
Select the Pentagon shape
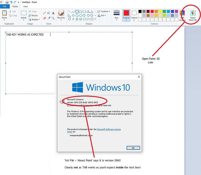pos(77,16)
